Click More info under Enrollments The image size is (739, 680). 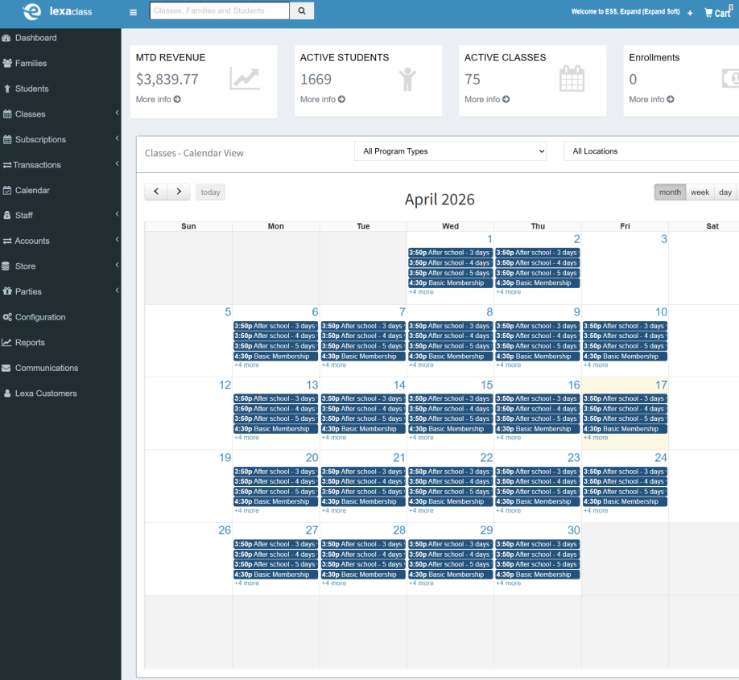pos(651,100)
